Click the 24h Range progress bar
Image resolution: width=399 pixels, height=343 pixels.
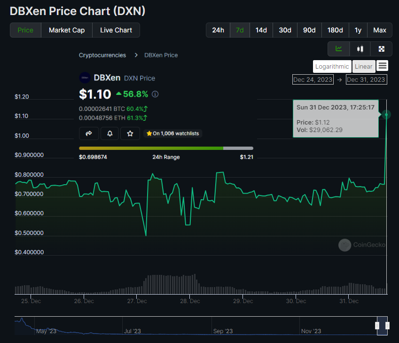pyautogui.click(x=166, y=148)
